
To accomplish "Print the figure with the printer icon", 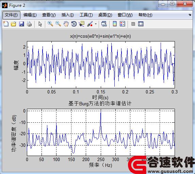I will (x=29, y=24).
